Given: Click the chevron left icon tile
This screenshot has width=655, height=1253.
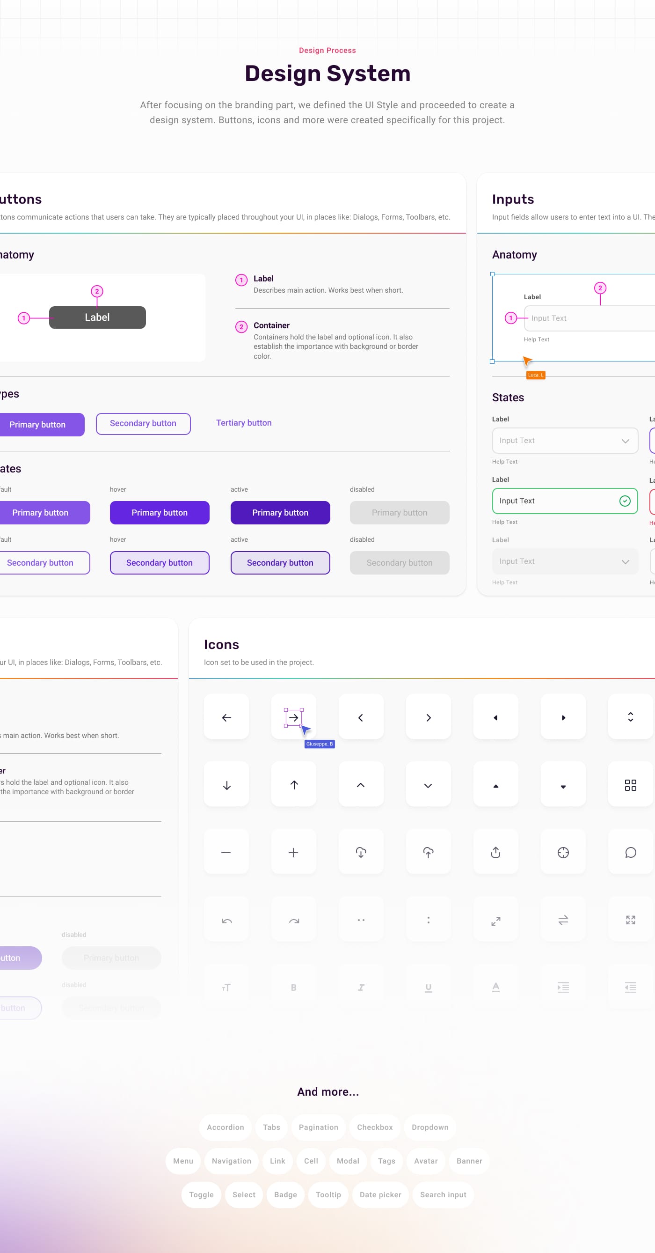Looking at the screenshot, I should pyautogui.click(x=361, y=717).
